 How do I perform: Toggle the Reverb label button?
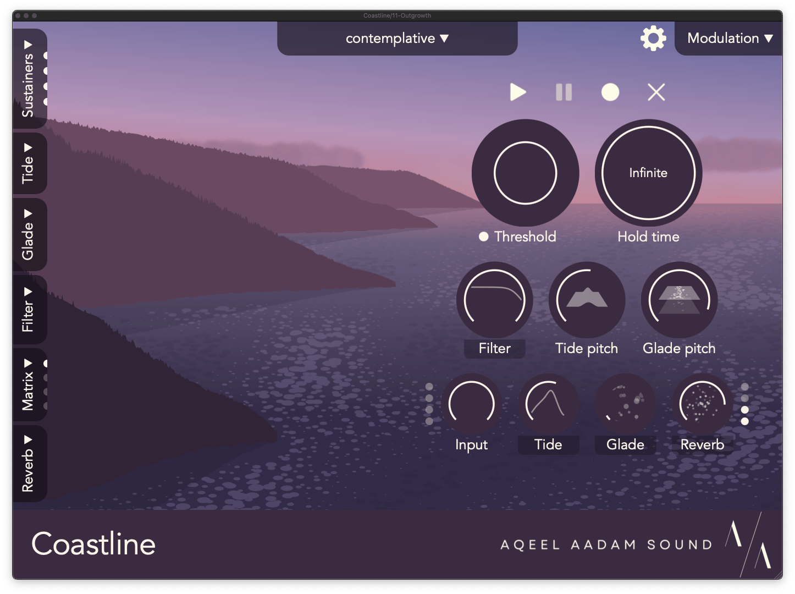click(x=702, y=444)
